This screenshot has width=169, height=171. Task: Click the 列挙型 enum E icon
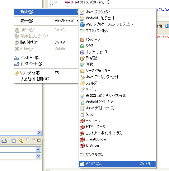coord(82,59)
